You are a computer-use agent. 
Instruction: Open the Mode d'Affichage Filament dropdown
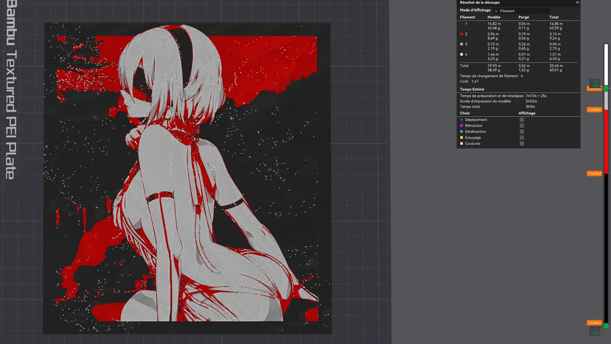coord(521,11)
